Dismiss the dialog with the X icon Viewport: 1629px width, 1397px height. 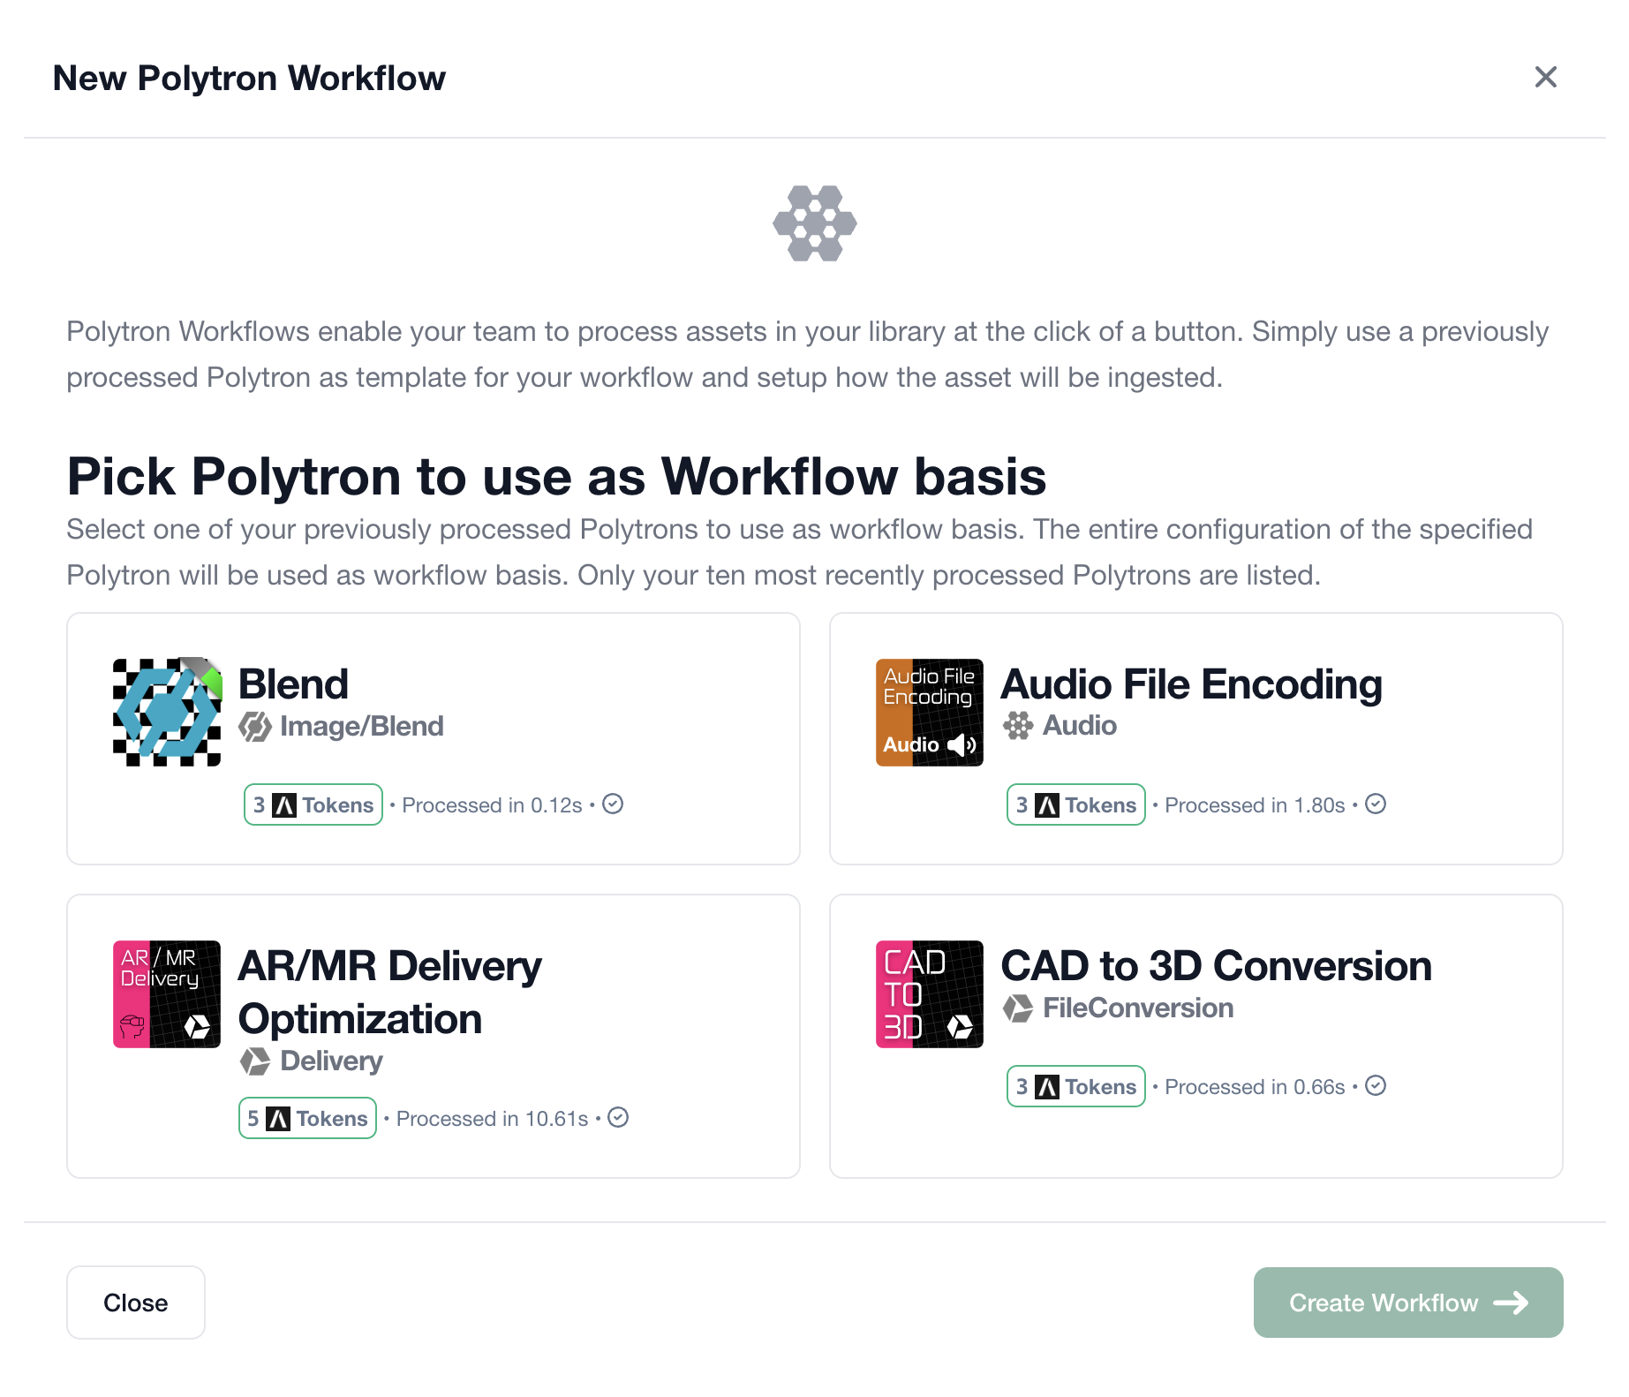pyautogui.click(x=1547, y=78)
